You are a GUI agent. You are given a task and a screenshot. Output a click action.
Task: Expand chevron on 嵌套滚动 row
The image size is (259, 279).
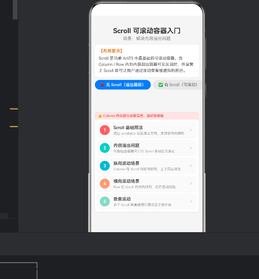point(191,201)
